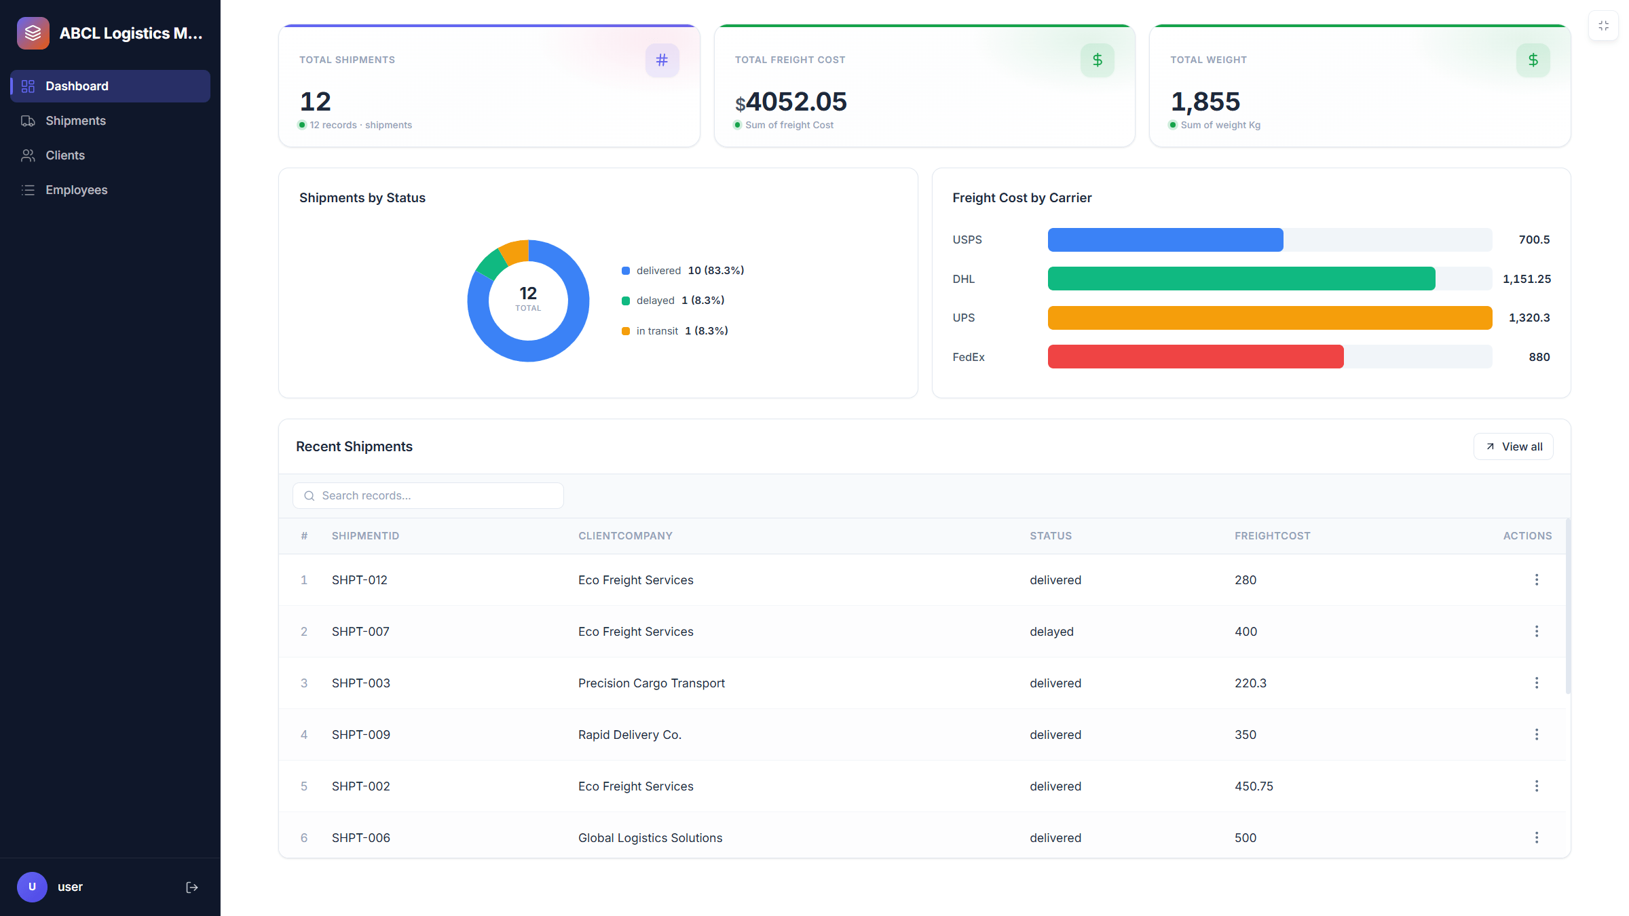Select the SHPT-007 shipment ID cell
1629x916 pixels.
pos(360,632)
